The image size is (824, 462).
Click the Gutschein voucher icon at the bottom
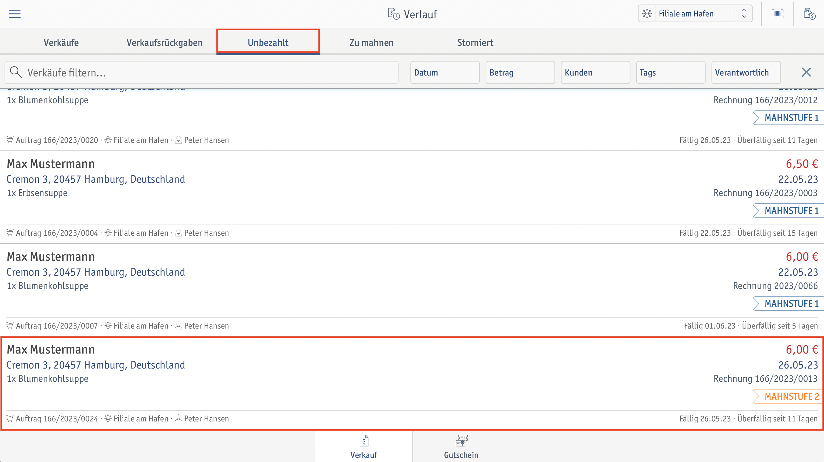point(461,440)
